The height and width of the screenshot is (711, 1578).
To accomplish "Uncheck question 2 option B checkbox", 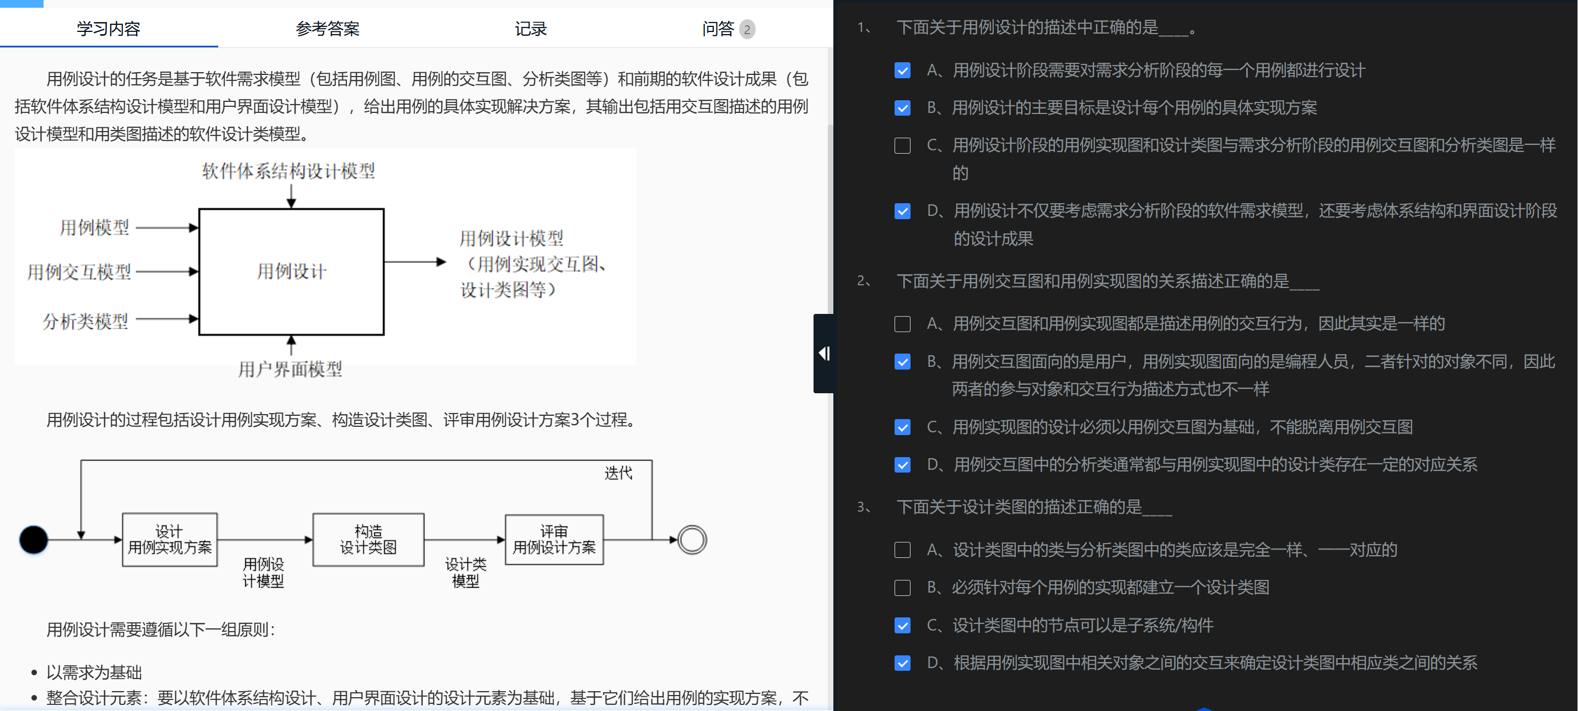I will pyautogui.click(x=902, y=362).
